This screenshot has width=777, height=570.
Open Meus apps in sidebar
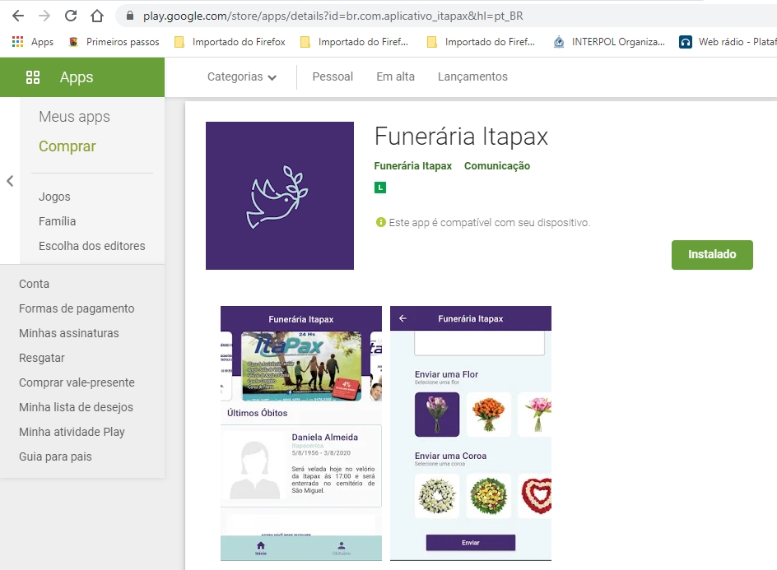click(74, 117)
